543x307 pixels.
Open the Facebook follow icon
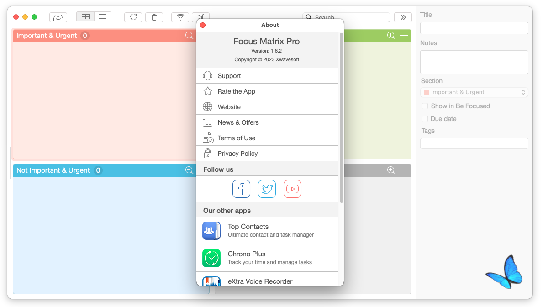[242, 189]
